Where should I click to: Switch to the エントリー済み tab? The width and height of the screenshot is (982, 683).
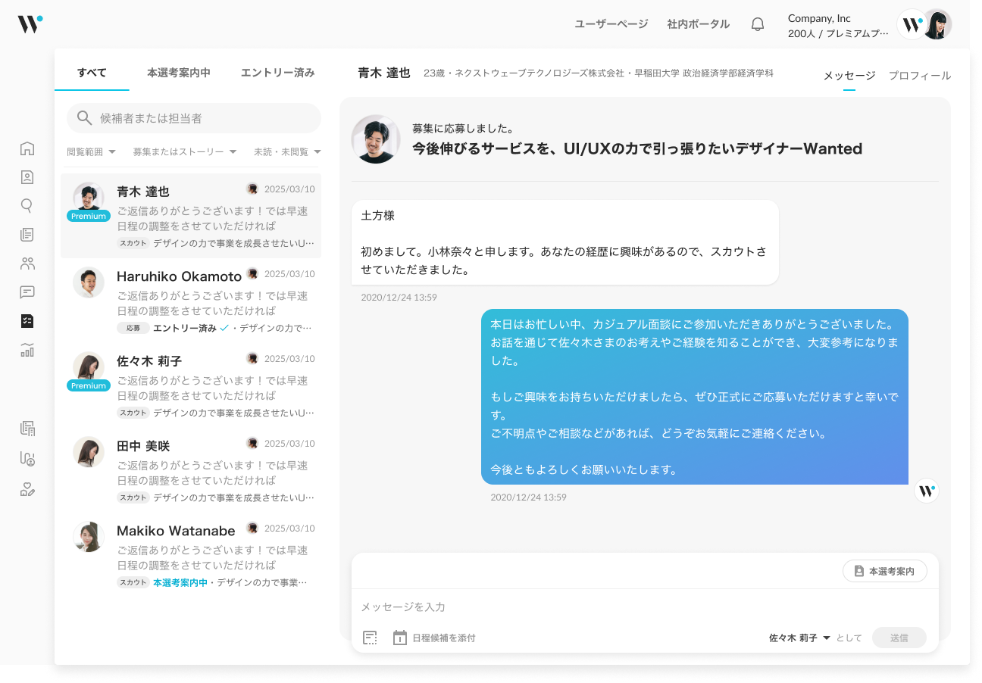[x=277, y=73]
